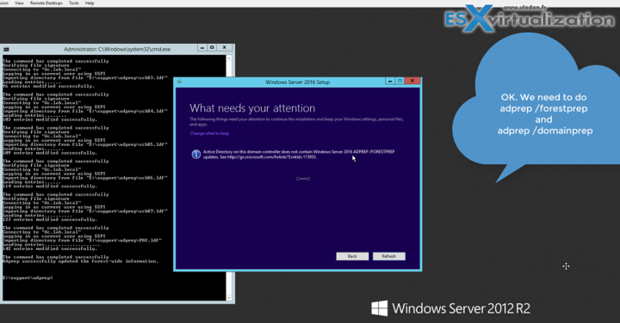Click the '103 entries modified successfully.' line
This screenshot has height=323, width=620.
click(x=49, y=119)
